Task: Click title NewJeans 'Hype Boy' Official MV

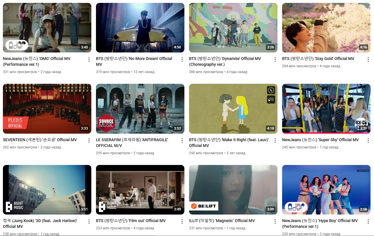Action: (320, 224)
